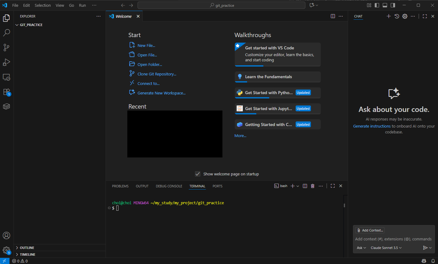This screenshot has height=264, width=438.
Task: Open the View menu
Action: pyautogui.click(x=60, y=5)
